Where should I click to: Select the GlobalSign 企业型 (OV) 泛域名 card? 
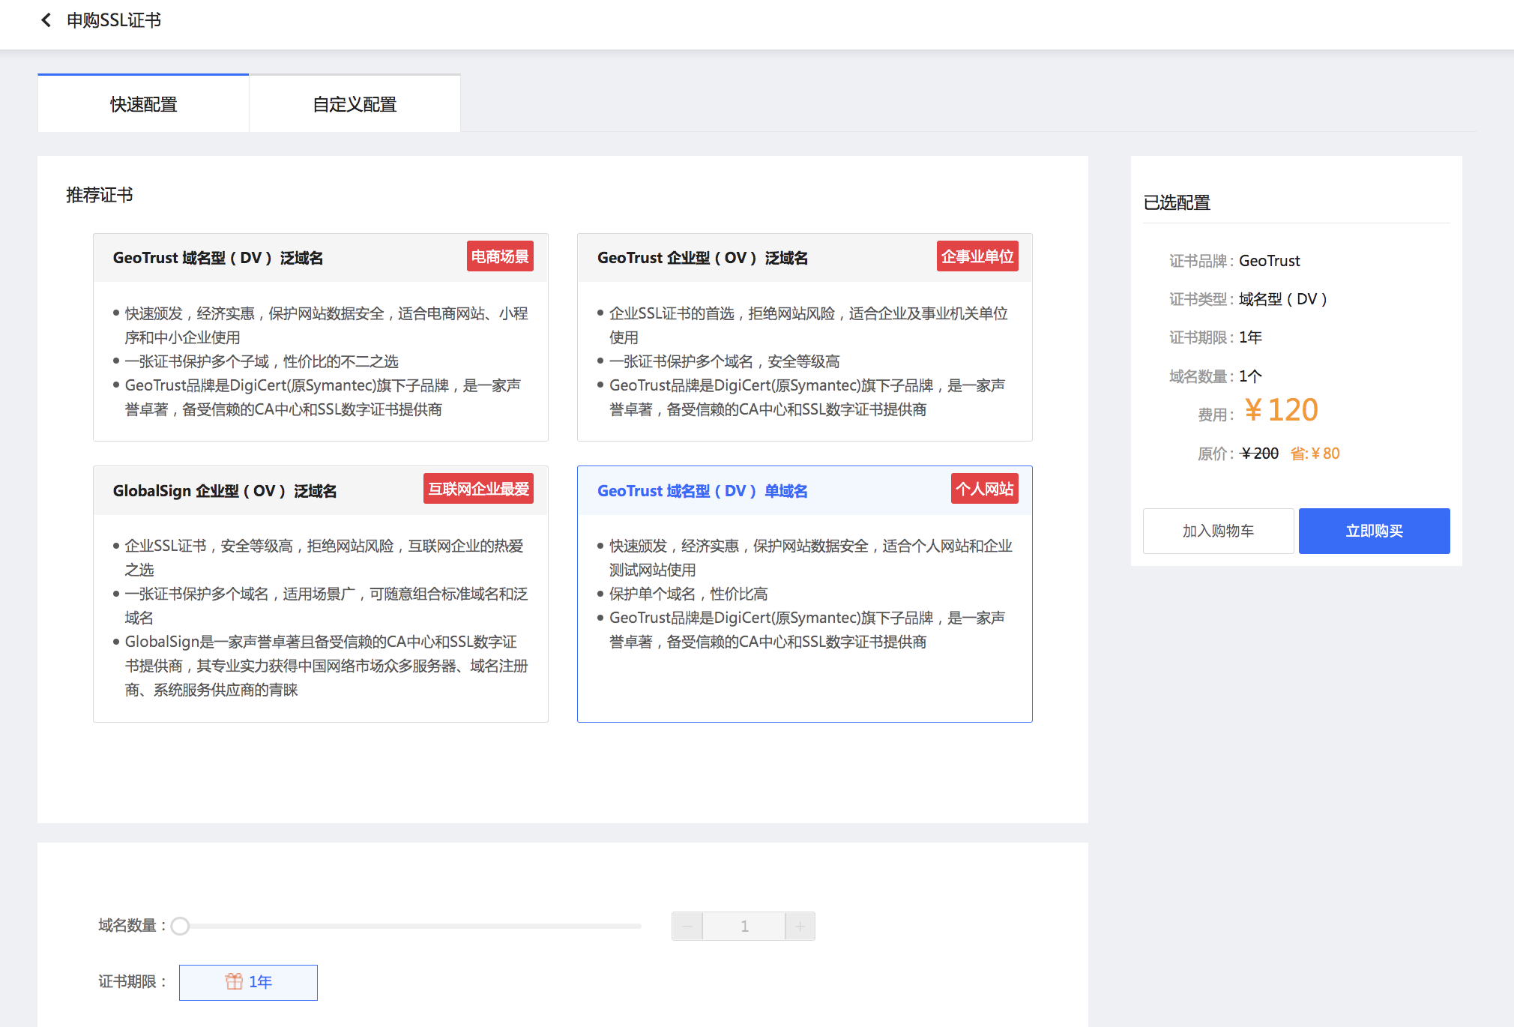[321, 594]
